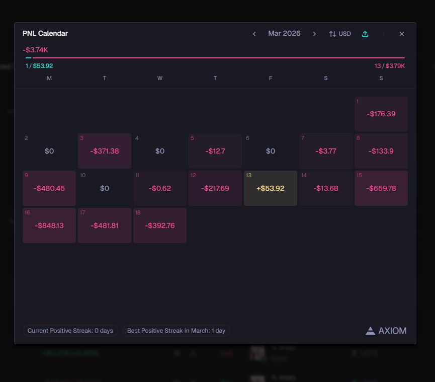Select day 14 cell showing -$13.68
435x382 pixels.
326,188
